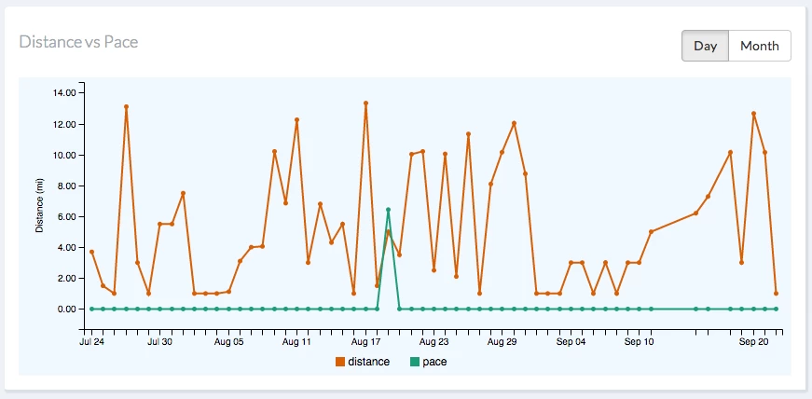Click the 10.00 y-axis value
This screenshot has width=812, height=399.
[x=63, y=155]
